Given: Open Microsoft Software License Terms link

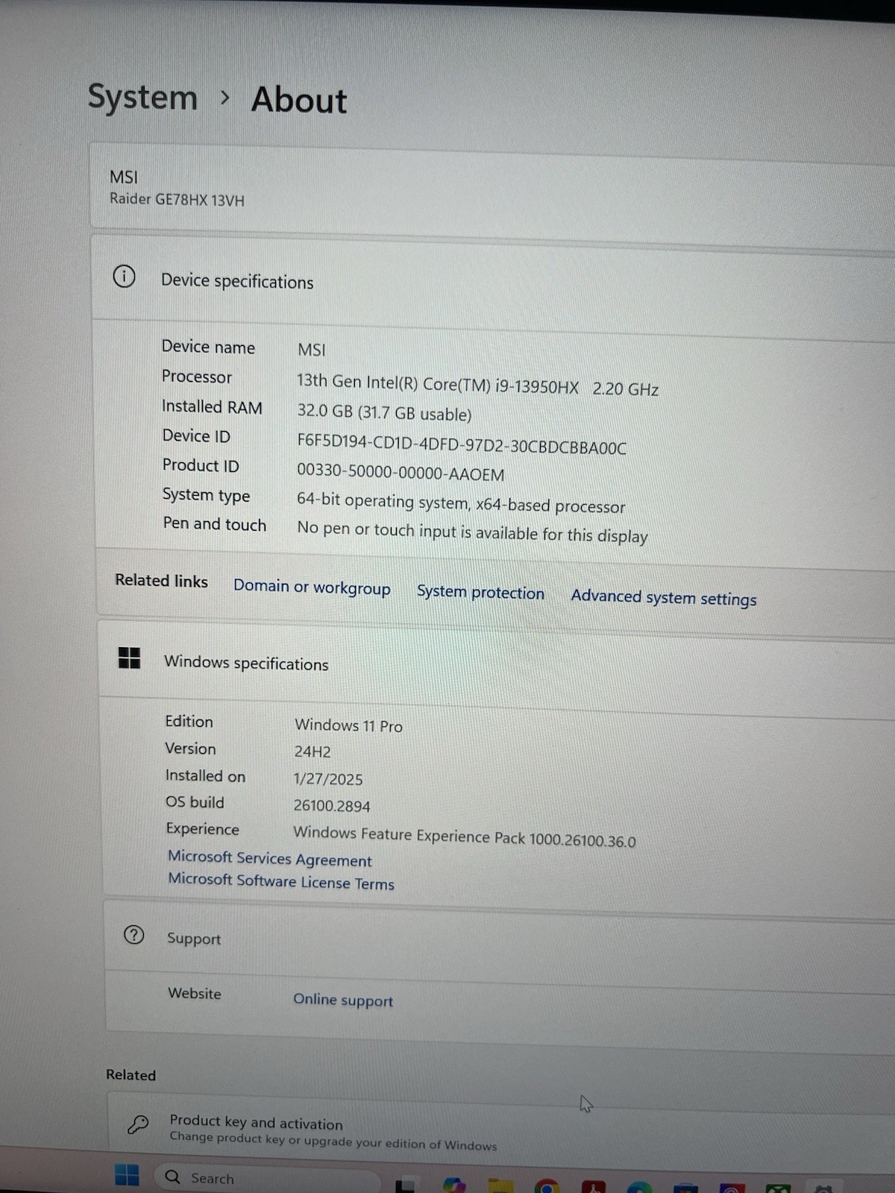Looking at the screenshot, I should pyautogui.click(x=281, y=881).
